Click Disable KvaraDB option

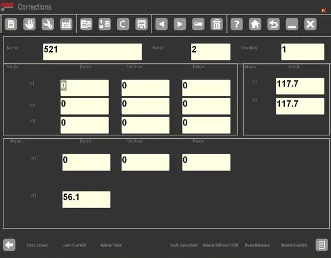293,245
